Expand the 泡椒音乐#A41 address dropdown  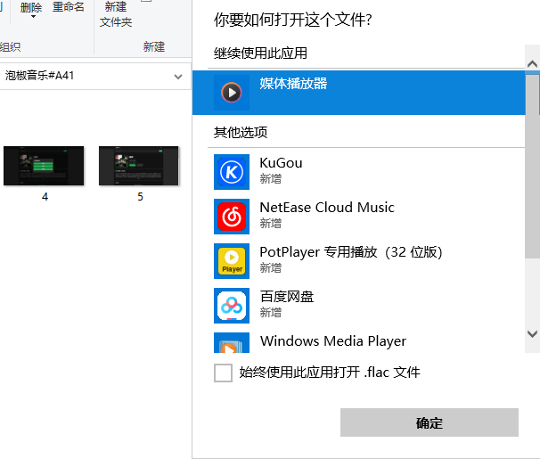[x=178, y=77]
